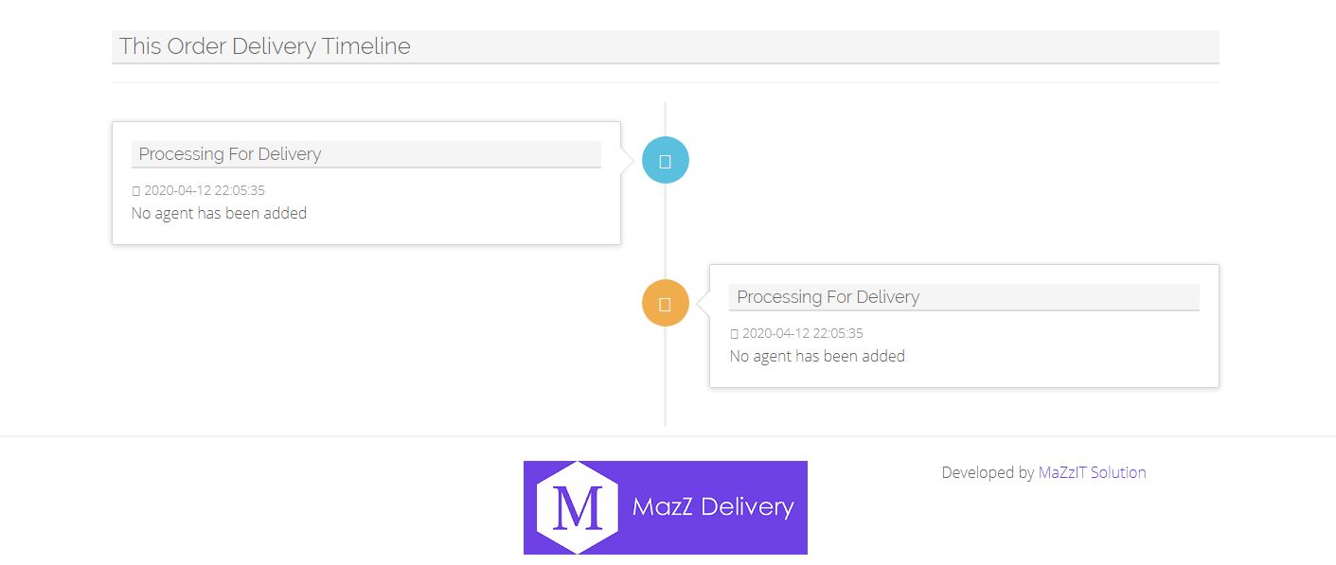This screenshot has height=565, width=1336.
Task: Click the hexagon M logo icon
Action: click(577, 507)
